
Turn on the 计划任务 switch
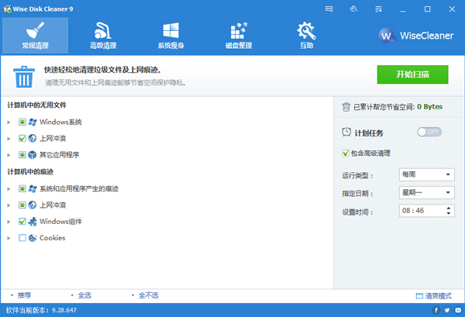coord(429,132)
